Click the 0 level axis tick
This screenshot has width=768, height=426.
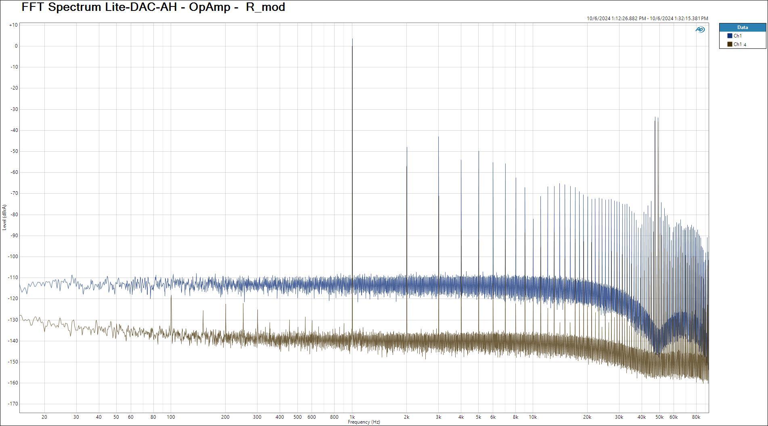16,46
